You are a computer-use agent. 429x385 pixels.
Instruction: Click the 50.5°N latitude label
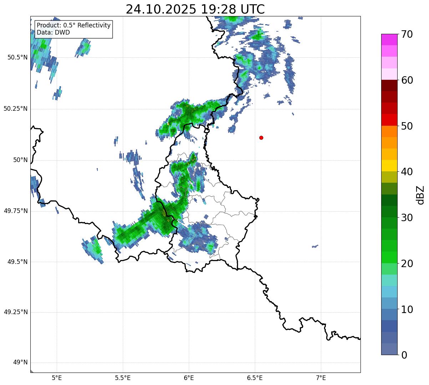point(17,57)
